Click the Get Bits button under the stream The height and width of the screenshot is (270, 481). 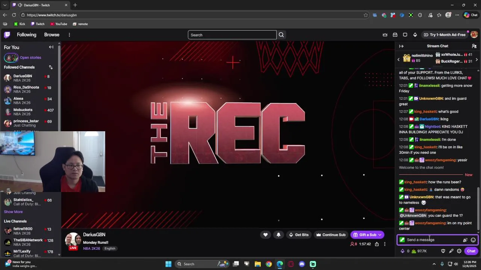[299, 235]
